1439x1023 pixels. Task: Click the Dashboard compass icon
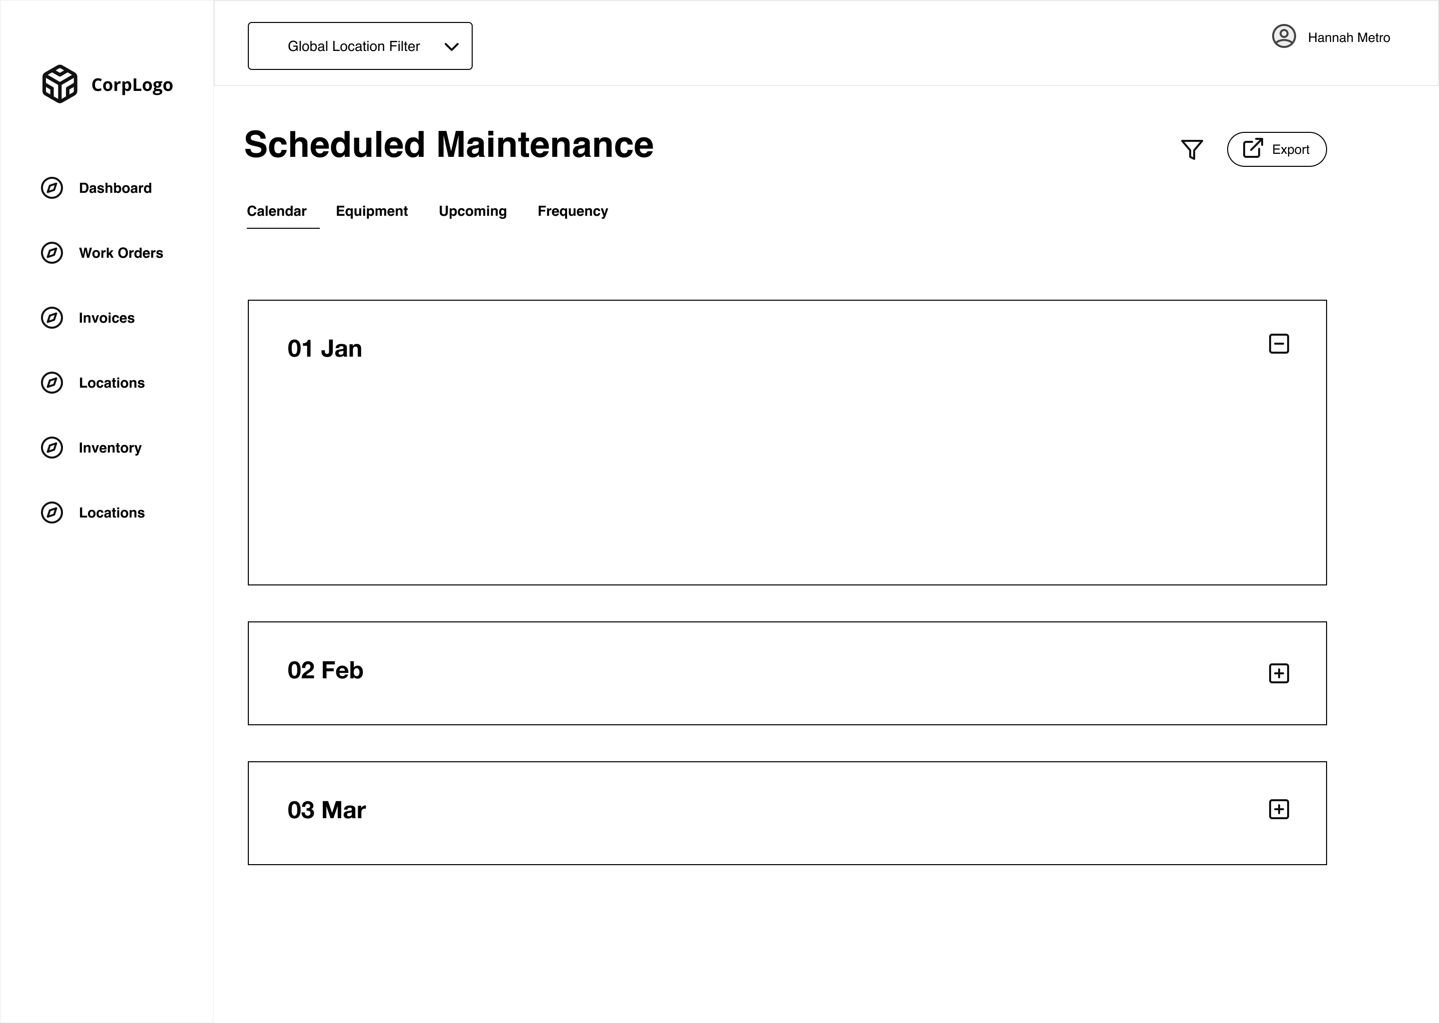click(51, 188)
